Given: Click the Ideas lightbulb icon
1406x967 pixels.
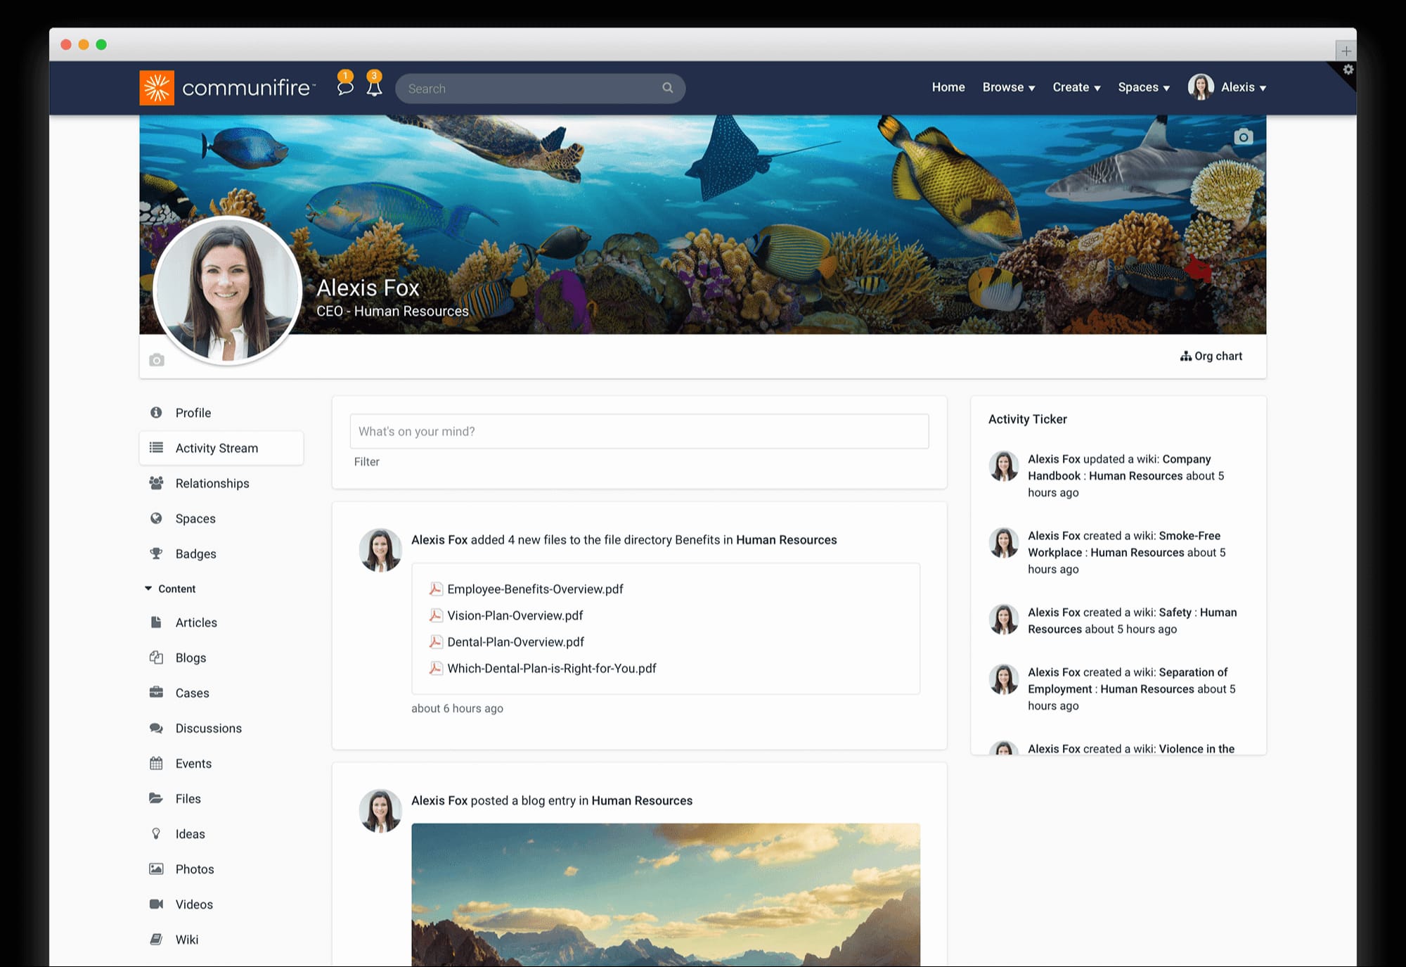Looking at the screenshot, I should 156,833.
